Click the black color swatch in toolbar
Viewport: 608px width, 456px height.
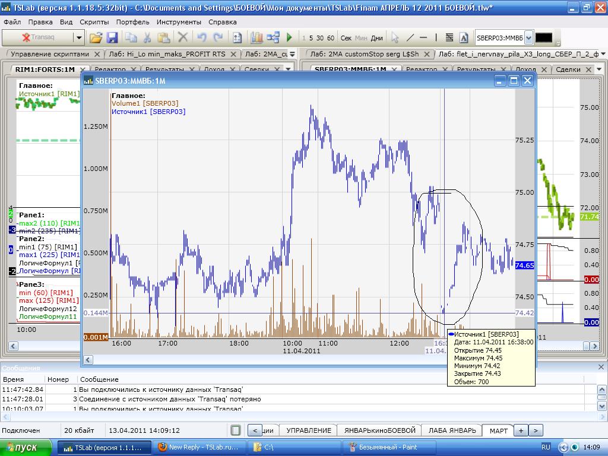click(543, 37)
